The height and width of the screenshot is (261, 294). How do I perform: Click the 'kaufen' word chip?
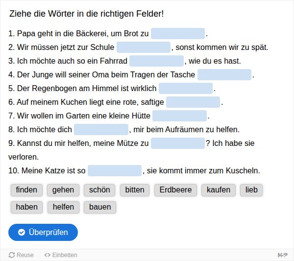[x=219, y=190]
